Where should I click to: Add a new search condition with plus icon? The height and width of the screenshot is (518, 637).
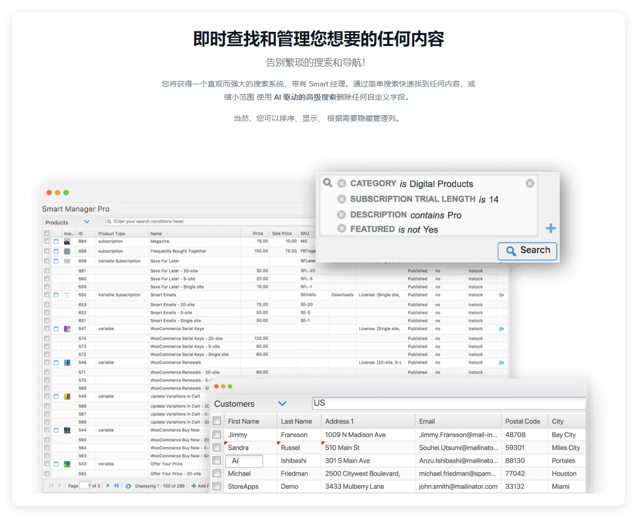click(551, 229)
